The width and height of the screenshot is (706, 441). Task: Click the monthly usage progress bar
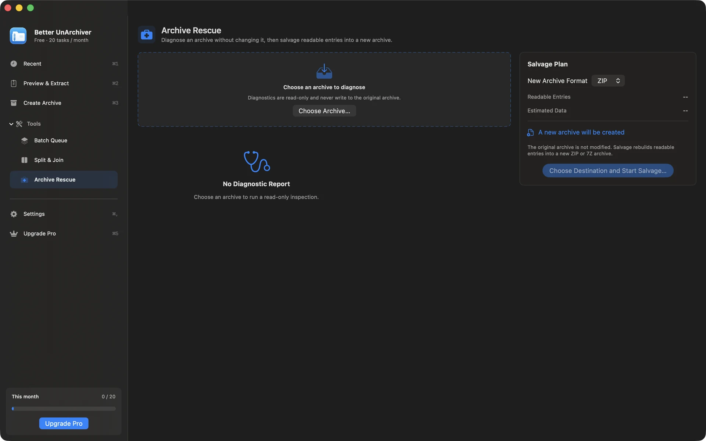pyautogui.click(x=64, y=409)
